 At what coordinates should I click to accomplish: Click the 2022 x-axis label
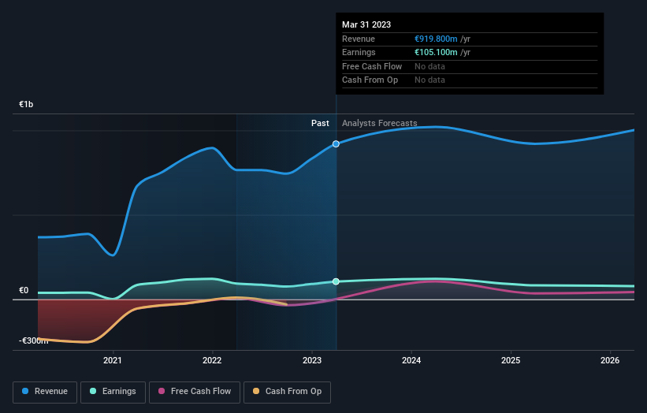coord(212,361)
